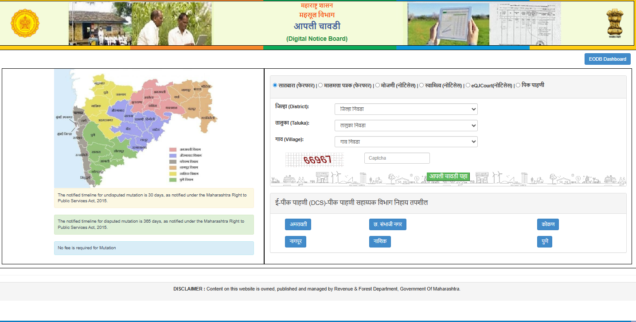The image size is (636, 322).
Task: Click the Maharashtra government emblem logo
Action: [25, 24]
